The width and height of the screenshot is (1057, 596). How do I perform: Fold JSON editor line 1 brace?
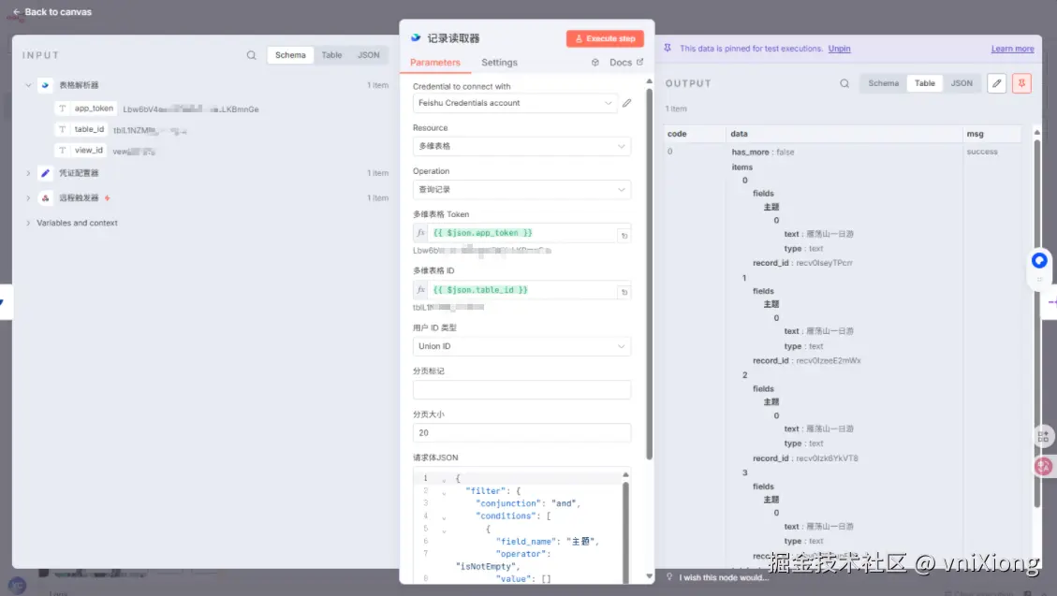pyautogui.click(x=444, y=479)
